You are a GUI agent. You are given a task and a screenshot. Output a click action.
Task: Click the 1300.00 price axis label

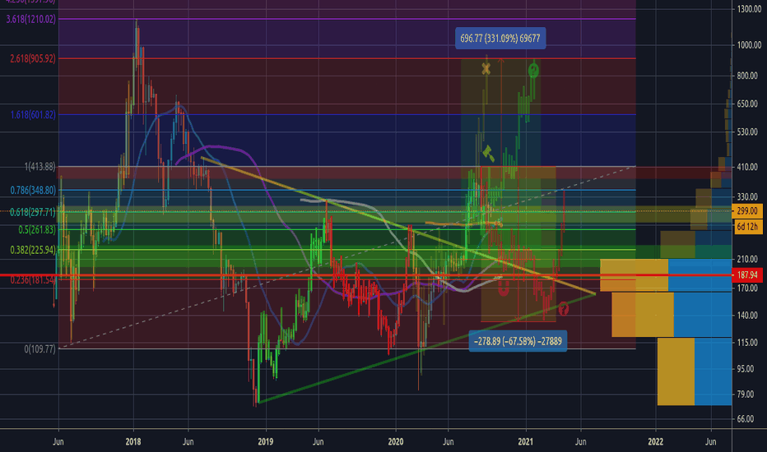click(748, 9)
